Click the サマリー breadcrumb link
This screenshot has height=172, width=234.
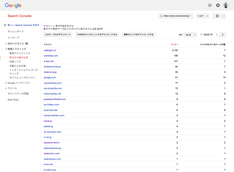pyautogui.click(x=48, y=26)
